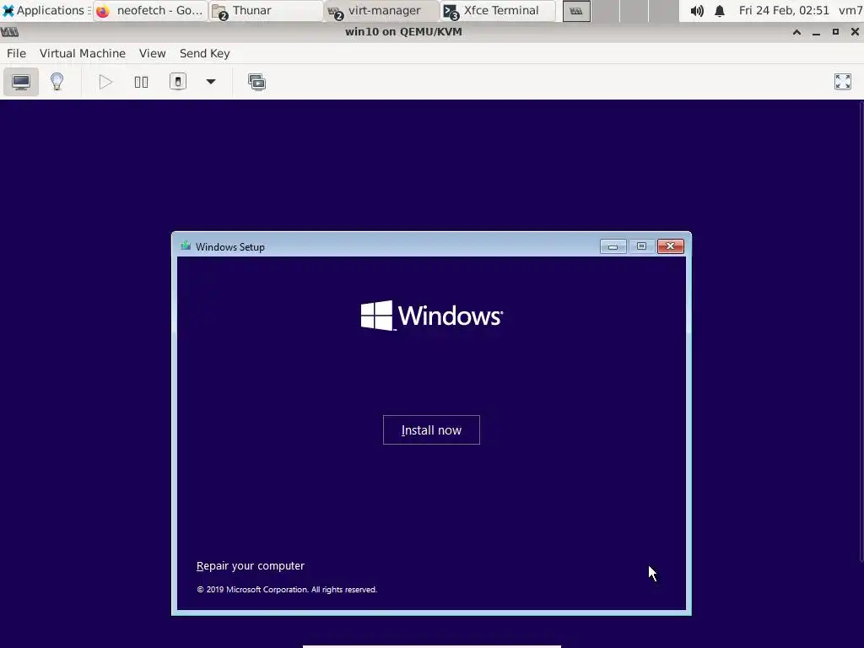Screen dimensions: 864x648
Task: Switch to the Xfce Terminal taskbar item
Action: [498, 10]
